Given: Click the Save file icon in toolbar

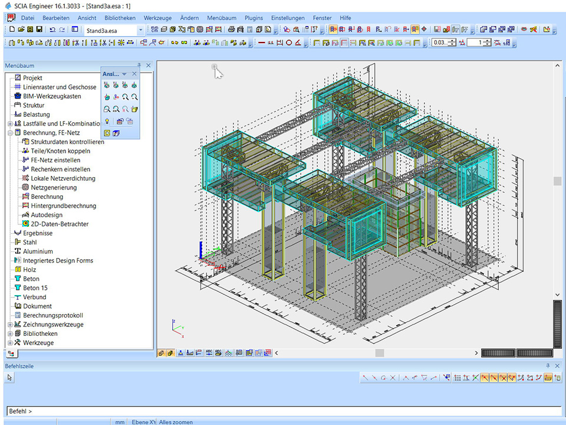Looking at the screenshot, I should click(x=39, y=30).
